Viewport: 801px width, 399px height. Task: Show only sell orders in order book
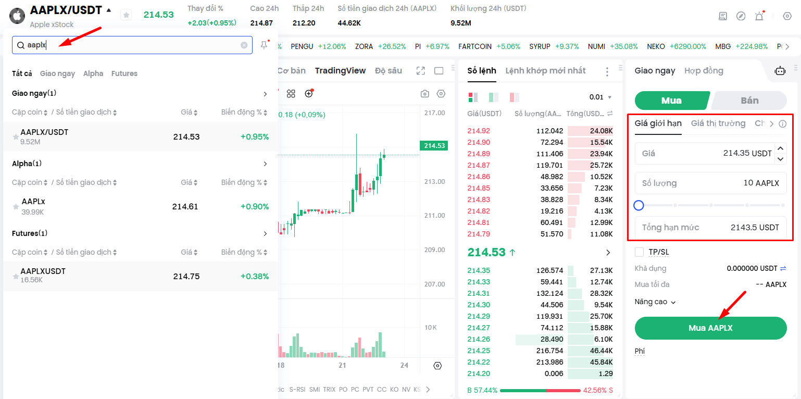tap(515, 97)
